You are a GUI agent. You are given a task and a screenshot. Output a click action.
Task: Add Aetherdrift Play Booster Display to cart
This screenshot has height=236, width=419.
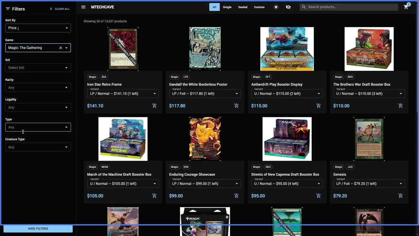(x=318, y=106)
